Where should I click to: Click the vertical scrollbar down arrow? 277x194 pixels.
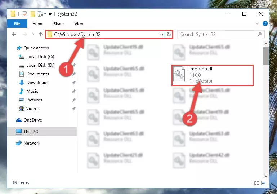pos(266,176)
